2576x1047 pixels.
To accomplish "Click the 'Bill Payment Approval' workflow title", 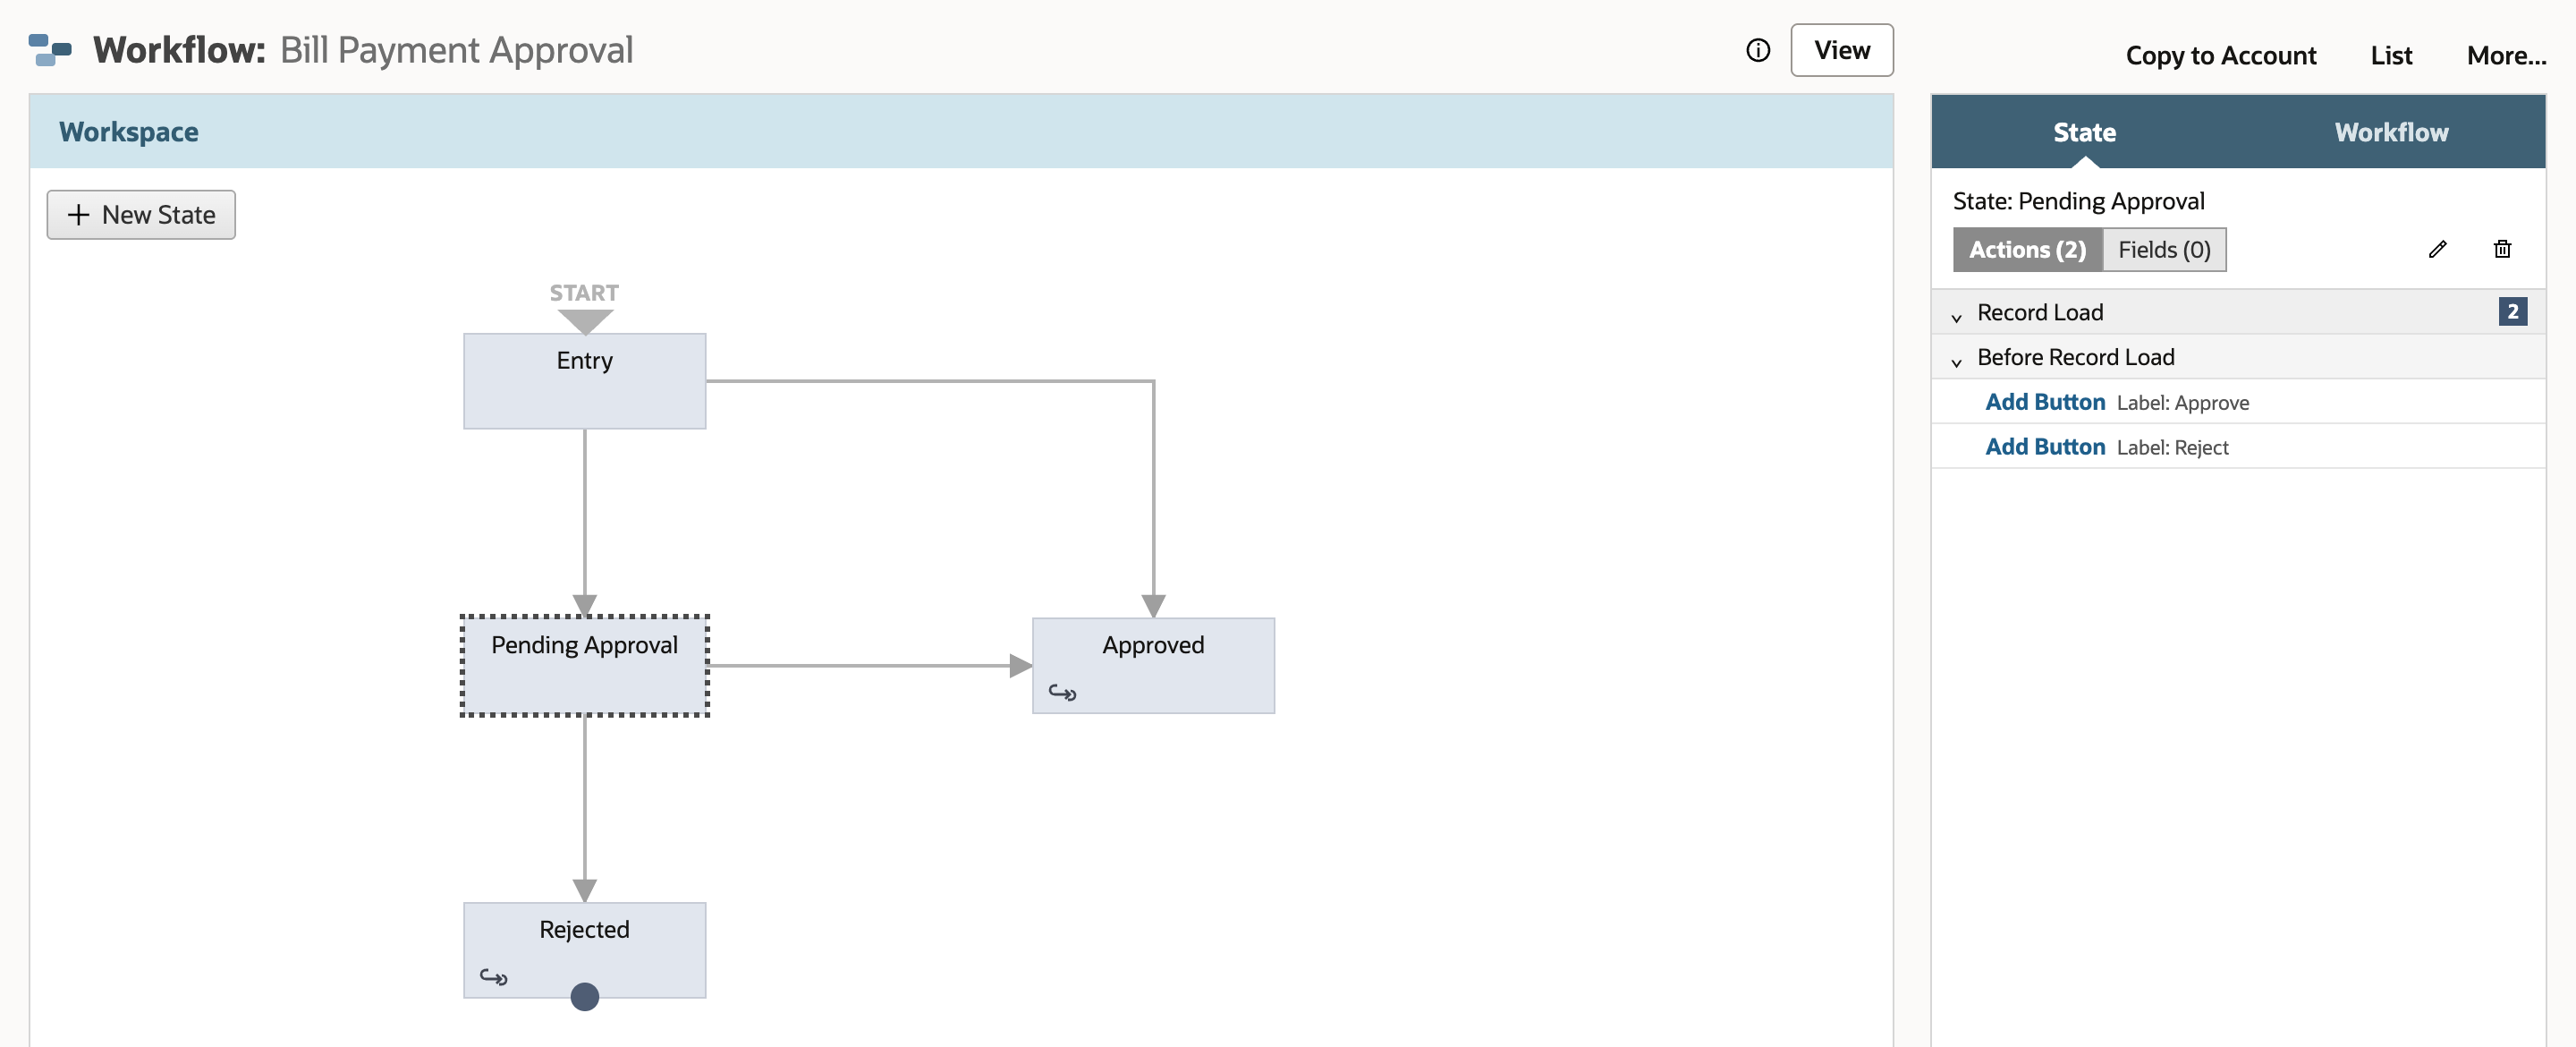I will pos(456,50).
